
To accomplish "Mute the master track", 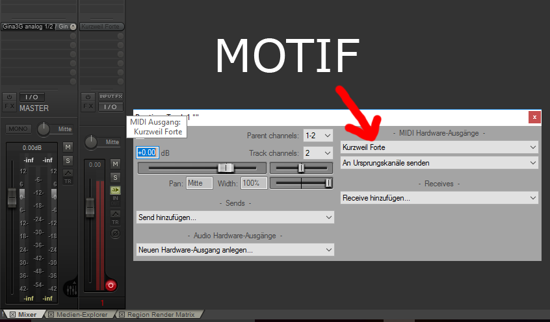I will (68, 147).
